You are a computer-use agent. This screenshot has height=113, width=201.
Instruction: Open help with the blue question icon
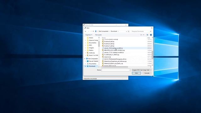tap(151, 35)
